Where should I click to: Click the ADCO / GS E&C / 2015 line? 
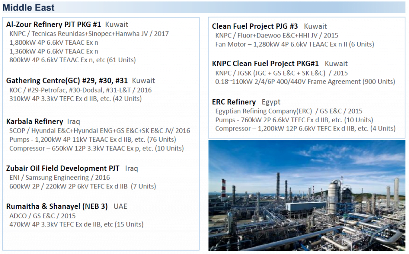click(x=42, y=216)
